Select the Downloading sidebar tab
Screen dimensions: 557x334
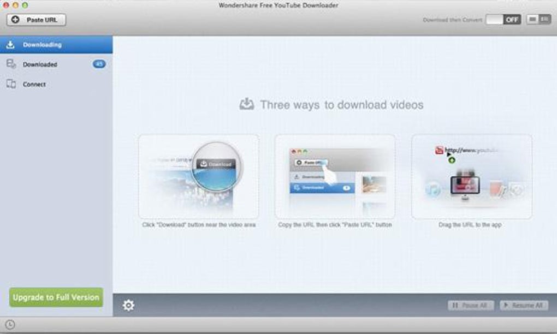coord(56,44)
